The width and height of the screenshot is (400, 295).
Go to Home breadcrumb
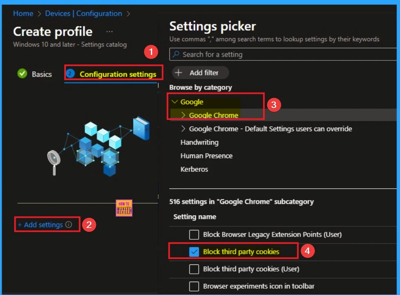[x=23, y=13]
